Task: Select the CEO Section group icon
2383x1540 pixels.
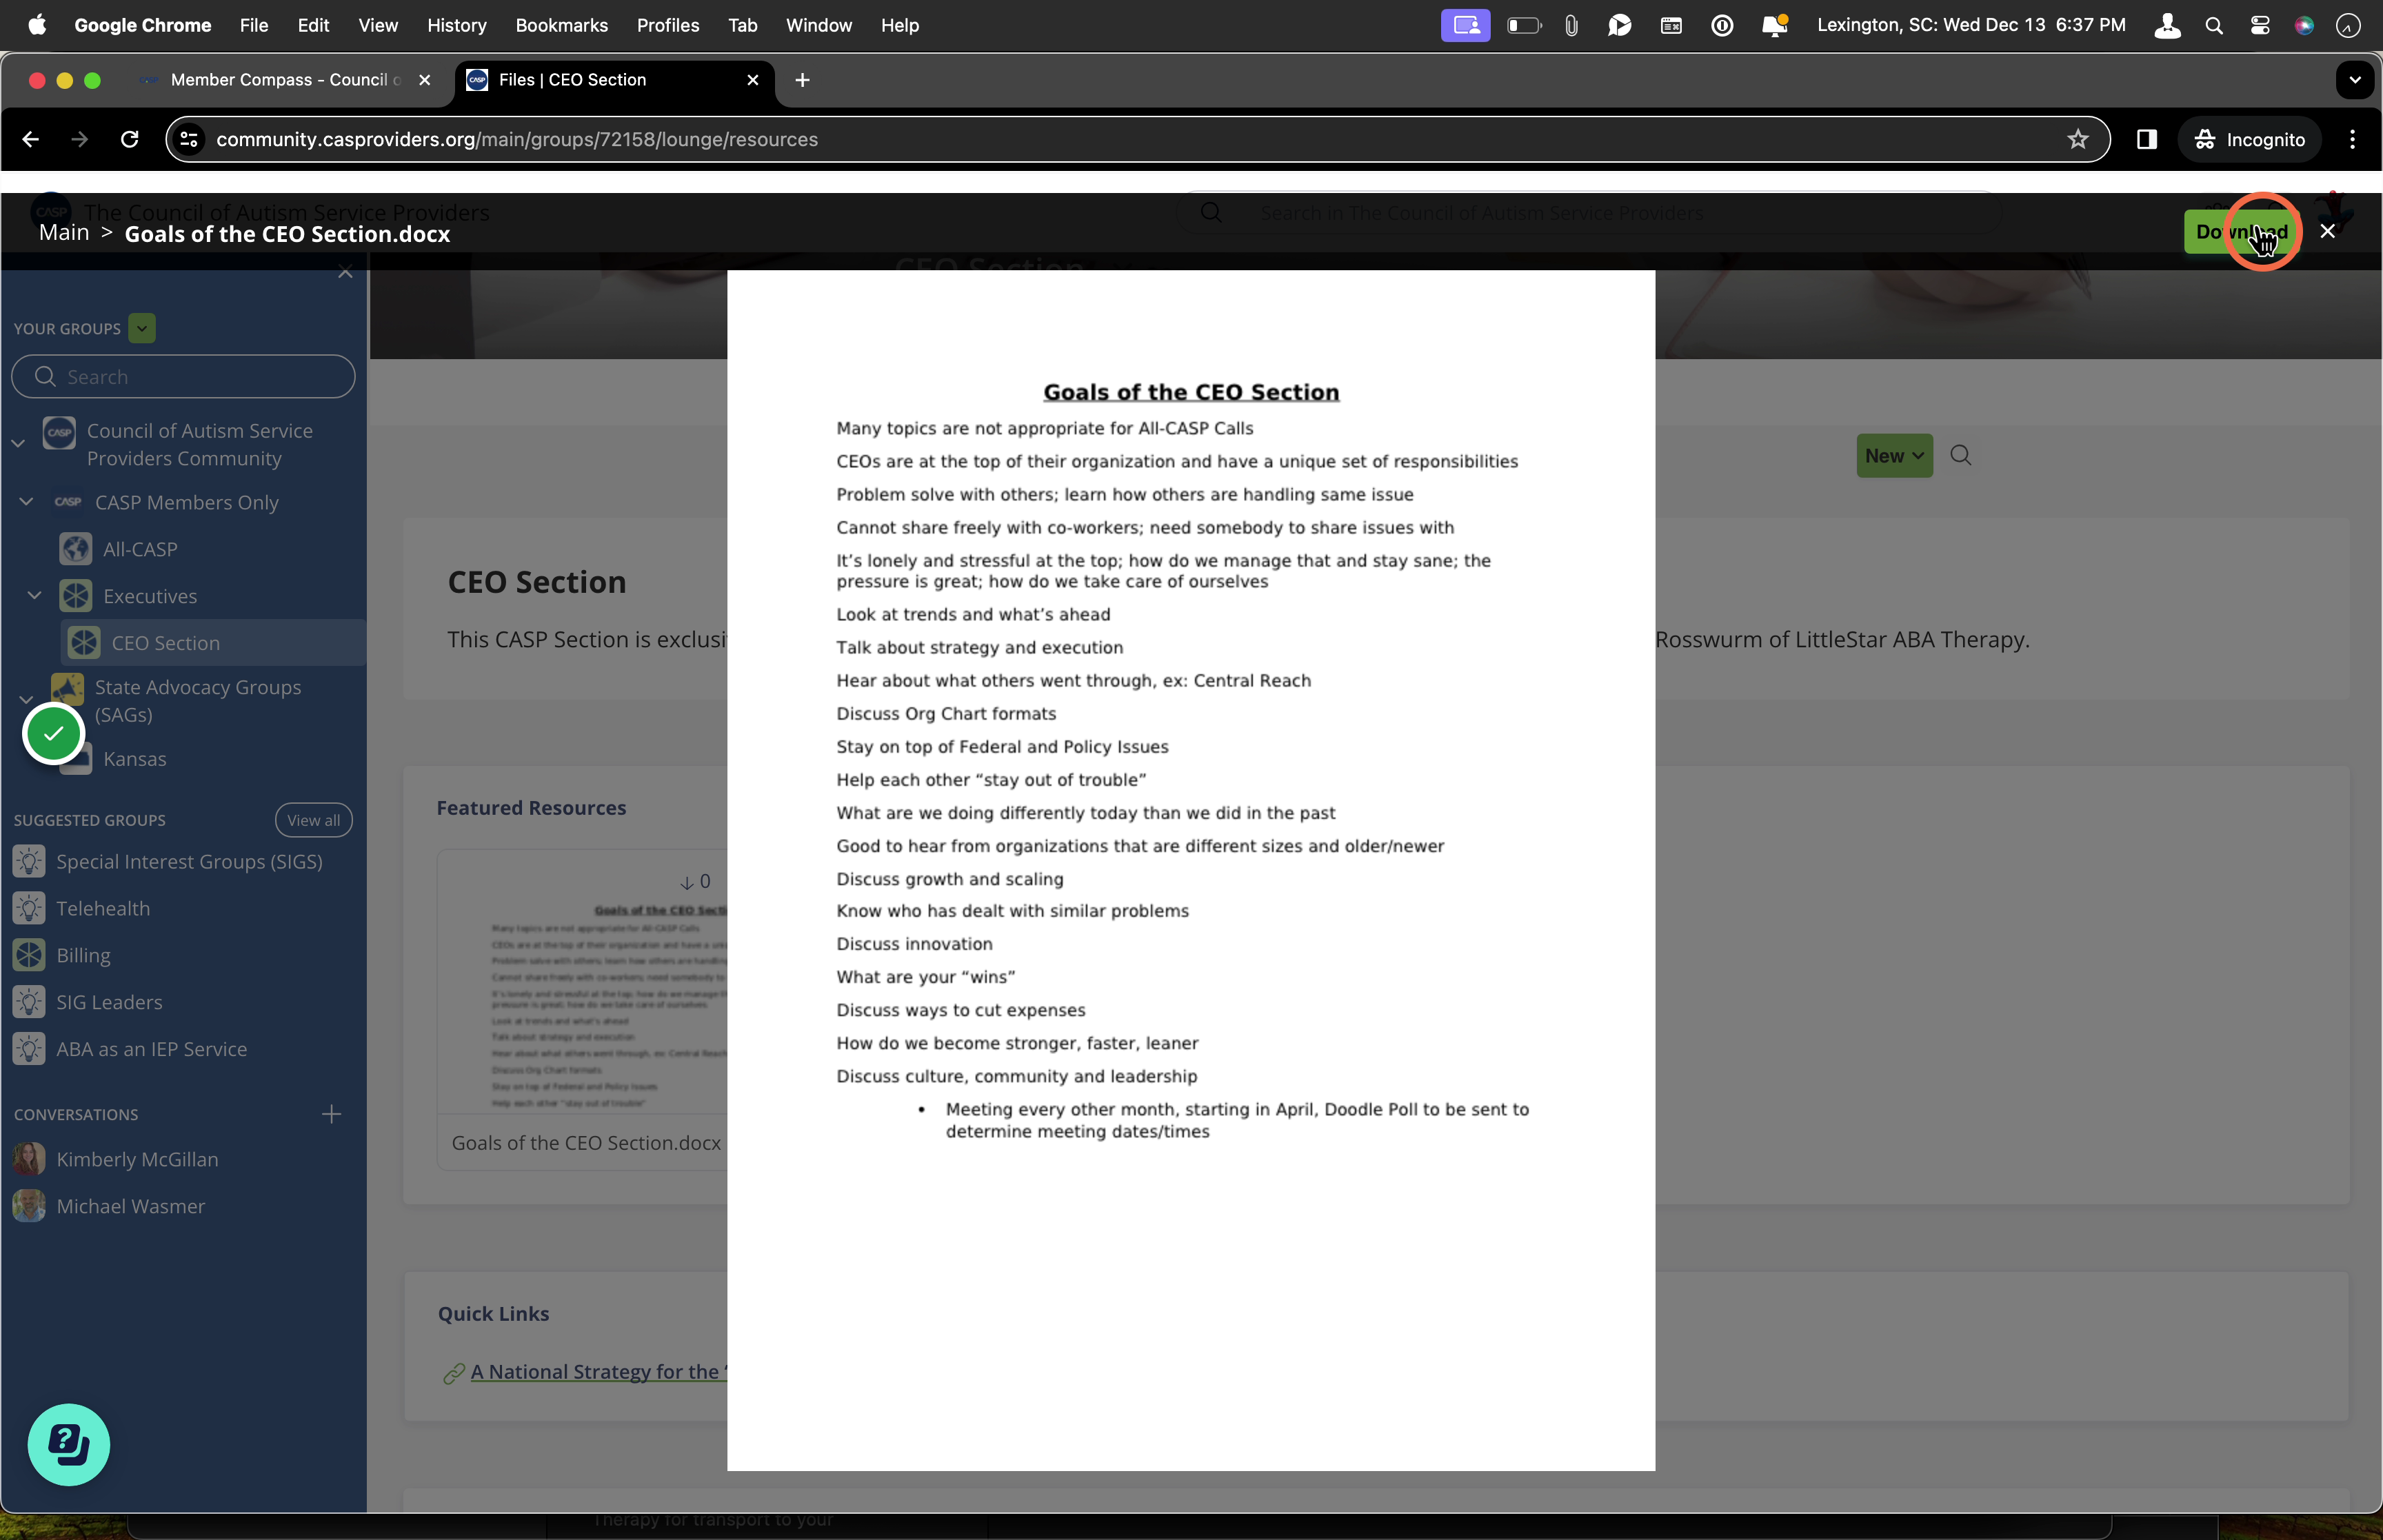Action: 84,643
